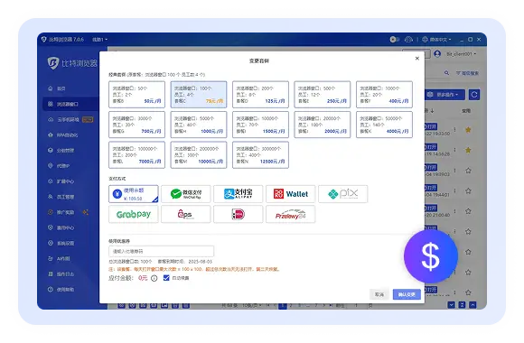Choose GrabPay payment option
The height and width of the screenshot is (343, 524).
tap(134, 214)
